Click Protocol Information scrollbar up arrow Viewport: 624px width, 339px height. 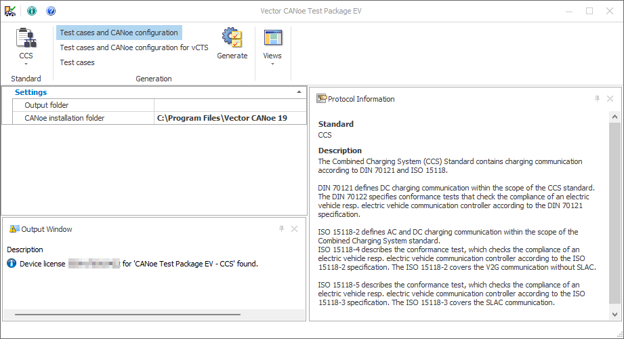click(x=615, y=117)
